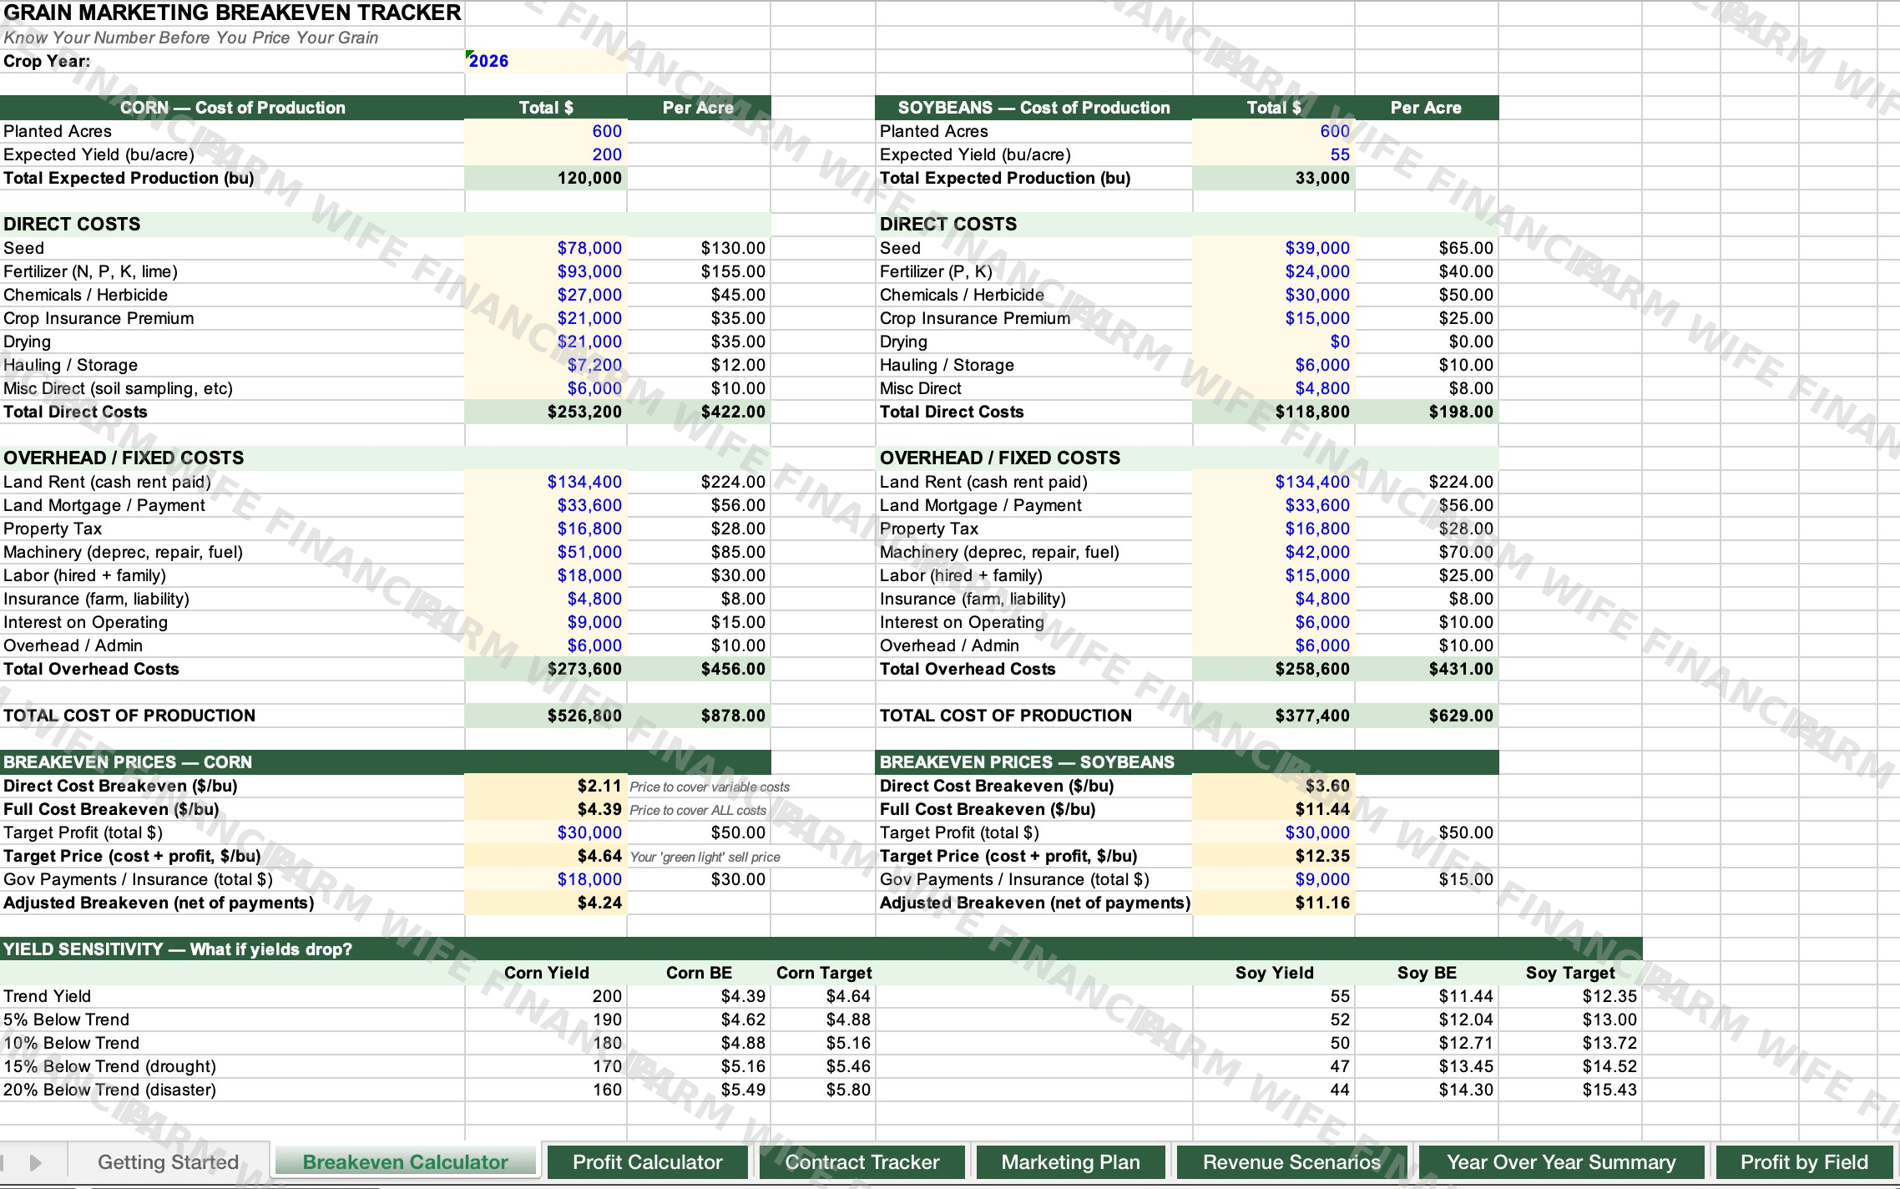Viewport: 1900px width, 1189px height.
Task: Select corn Expected Yield value 200
Action: point(545,154)
